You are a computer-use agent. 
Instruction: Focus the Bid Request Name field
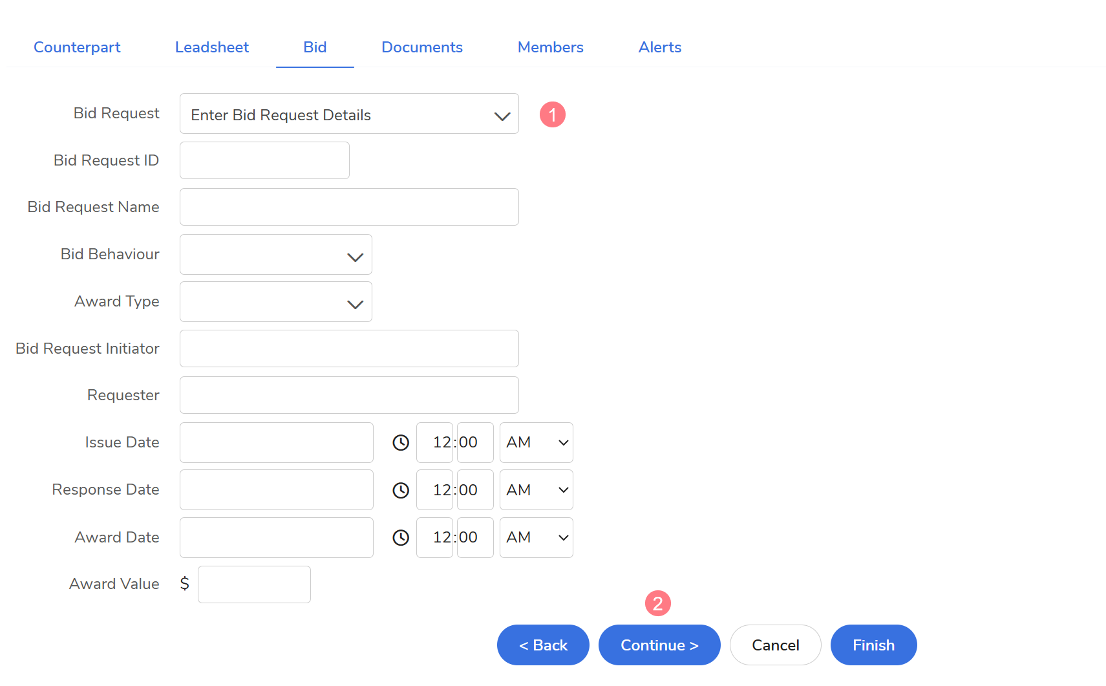[349, 207]
